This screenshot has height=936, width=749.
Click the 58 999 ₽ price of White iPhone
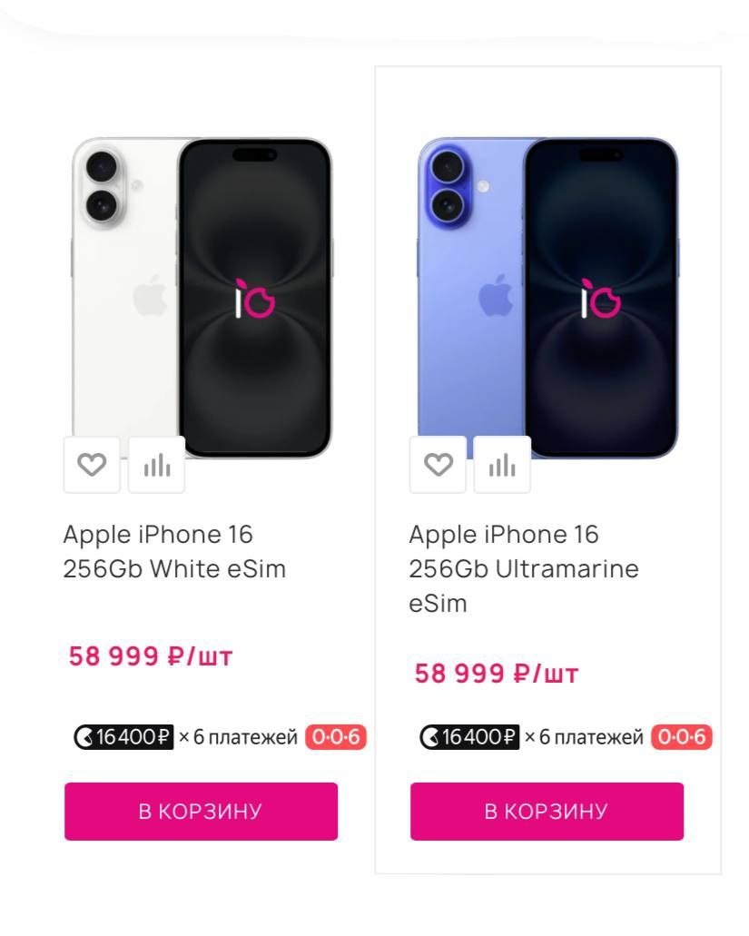[x=151, y=656]
